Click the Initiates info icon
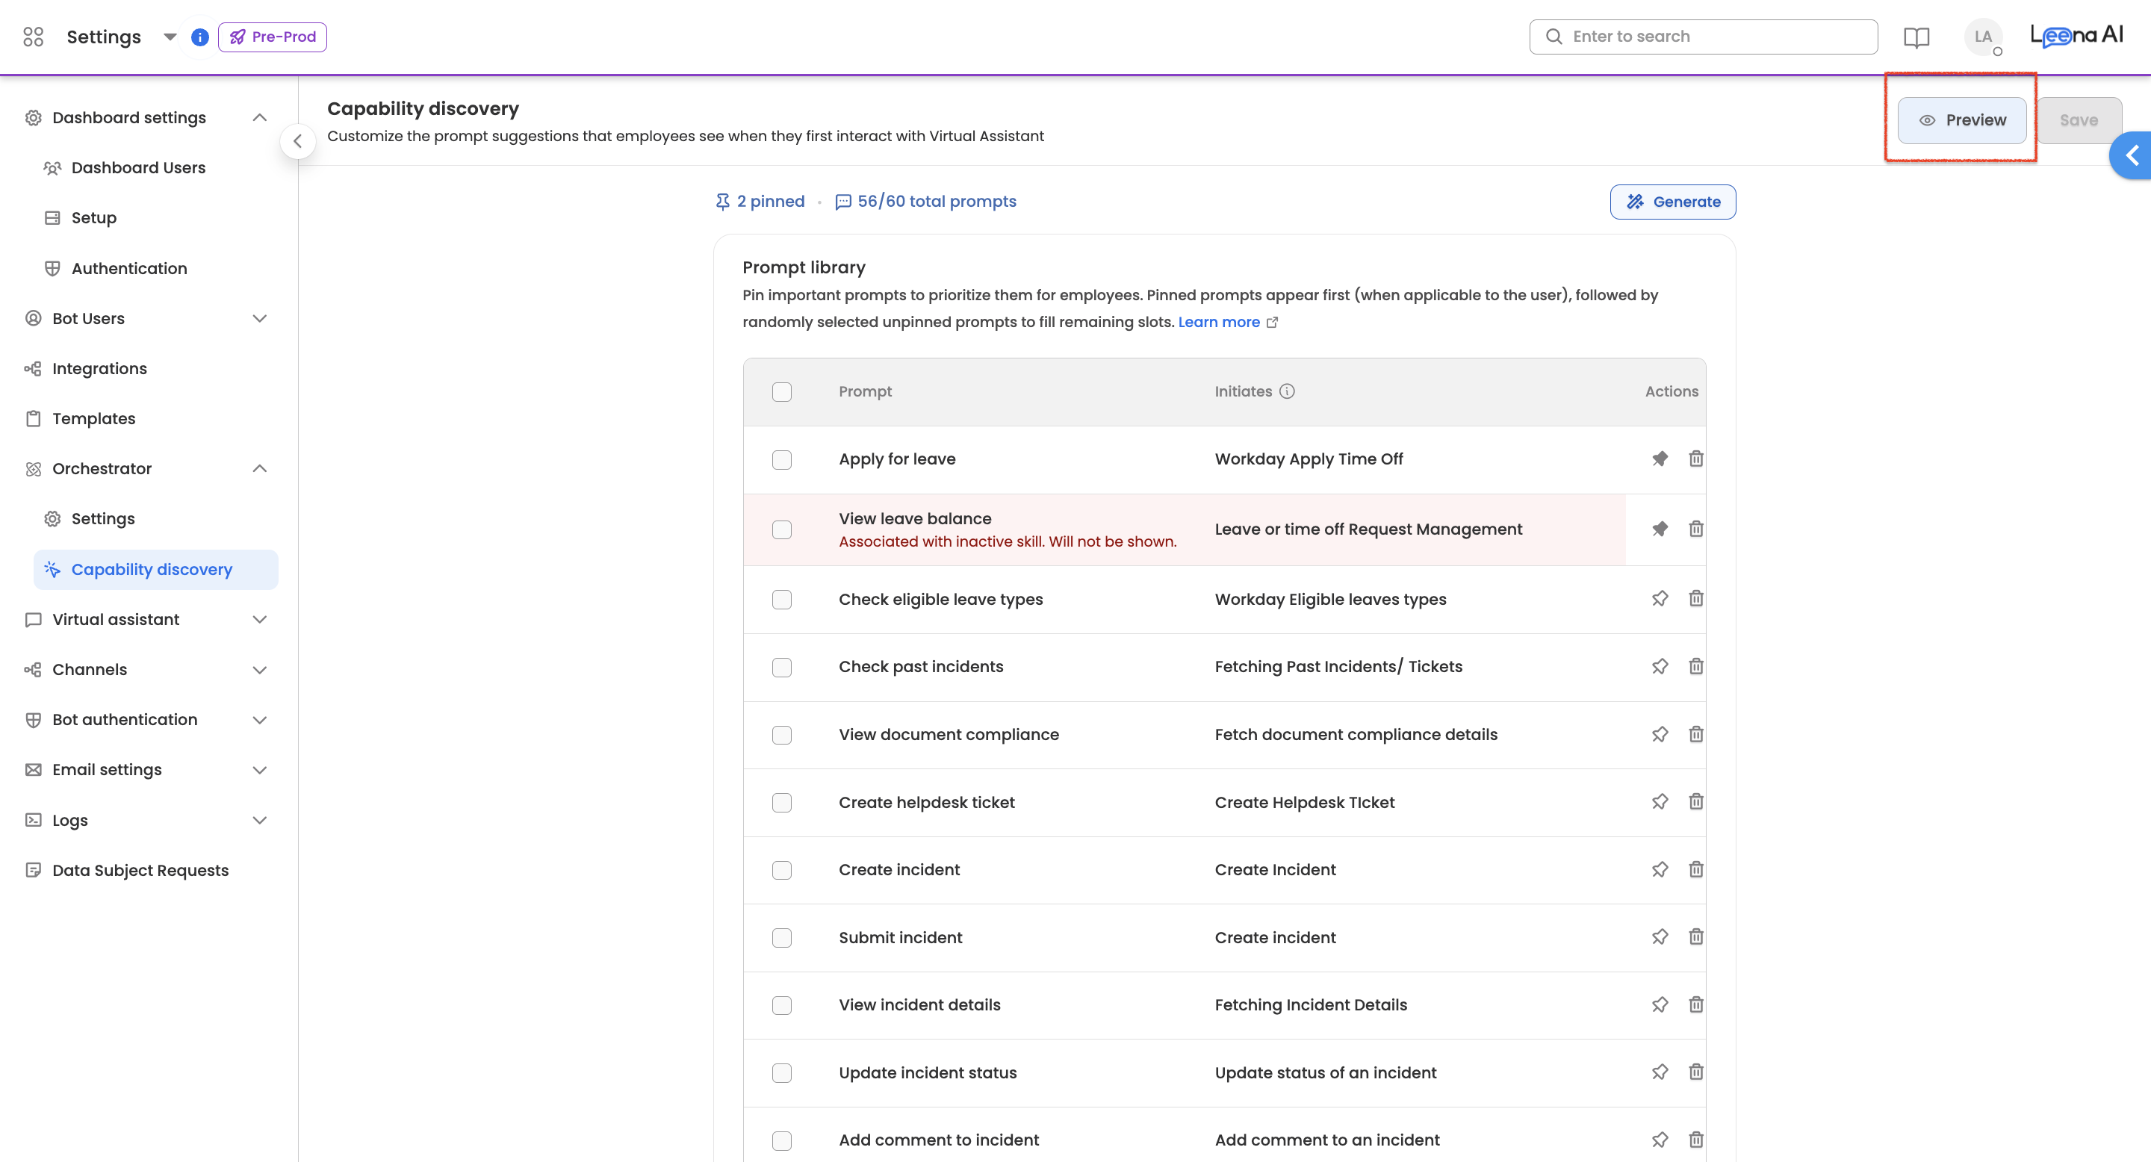Image resolution: width=2151 pixels, height=1162 pixels. pyautogui.click(x=1287, y=391)
